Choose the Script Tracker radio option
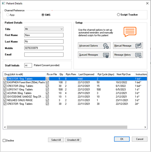 (118, 14)
